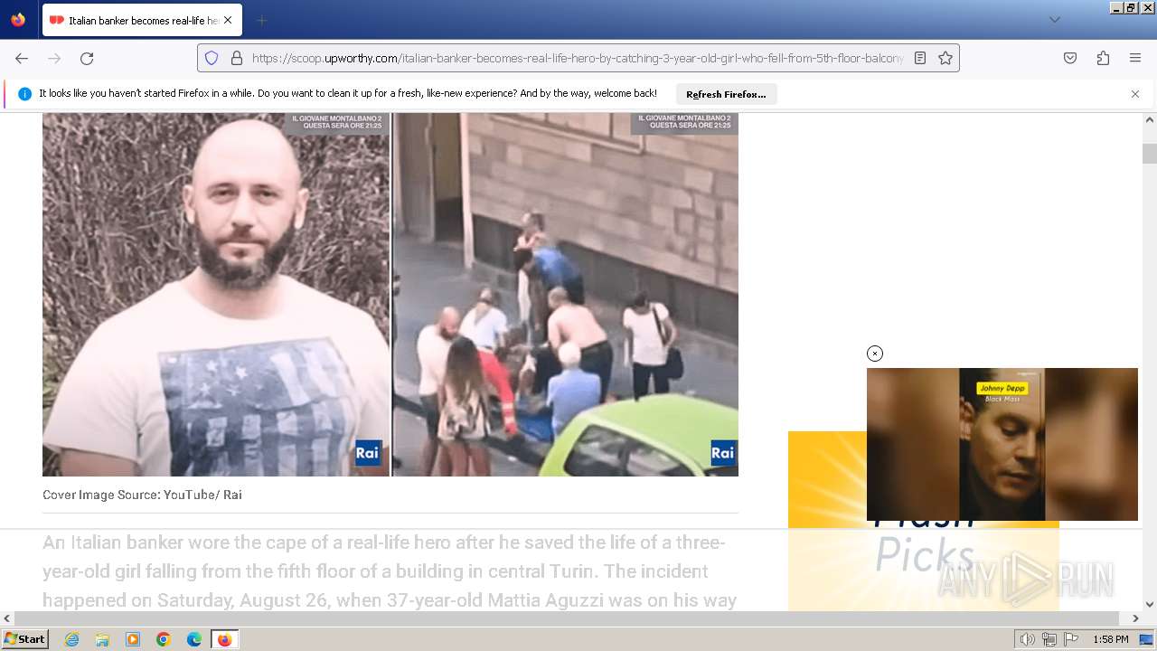Screen dimensions: 1157x651
Task: Toggle reader view icon
Action: tap(920, 58)
